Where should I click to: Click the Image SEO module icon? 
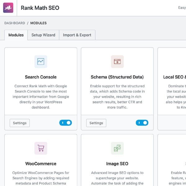117,148
